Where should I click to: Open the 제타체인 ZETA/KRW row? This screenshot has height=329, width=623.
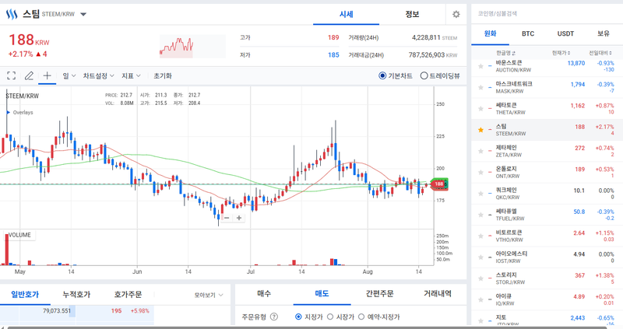tap(547, 151)
